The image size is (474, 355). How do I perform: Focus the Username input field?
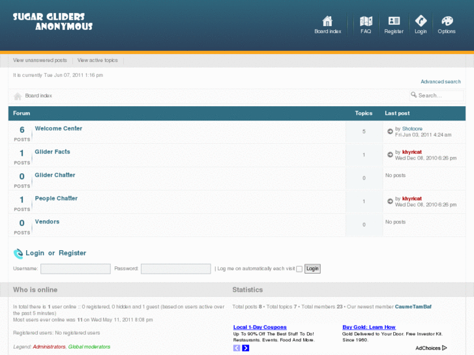tap(76, 269)
